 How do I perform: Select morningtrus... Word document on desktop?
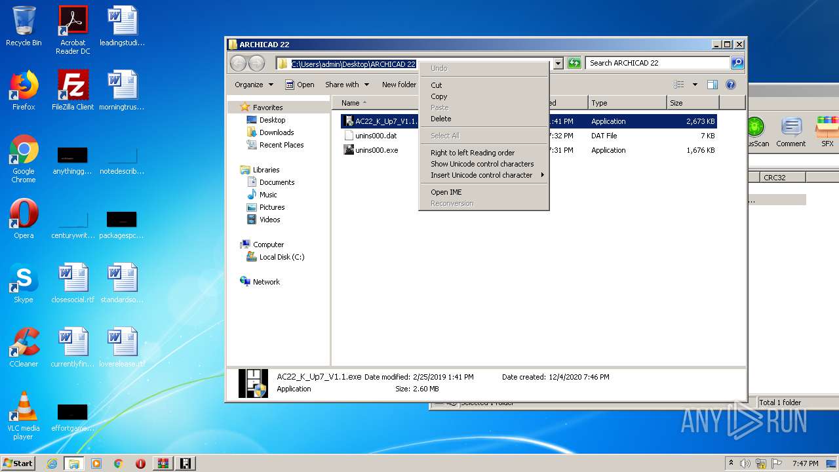click(122, 90)
